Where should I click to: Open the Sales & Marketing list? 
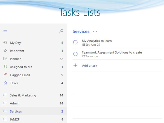point(23,95)
